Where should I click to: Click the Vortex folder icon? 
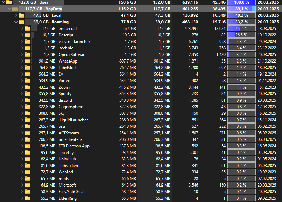point(28,81)
